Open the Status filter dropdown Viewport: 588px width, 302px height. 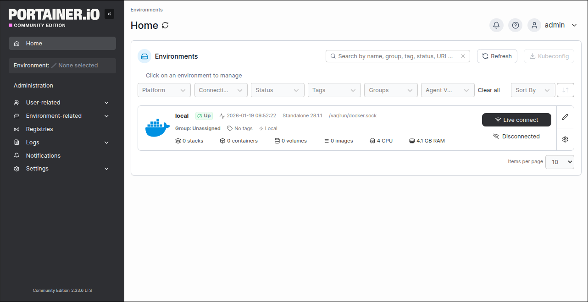[277, 90]
